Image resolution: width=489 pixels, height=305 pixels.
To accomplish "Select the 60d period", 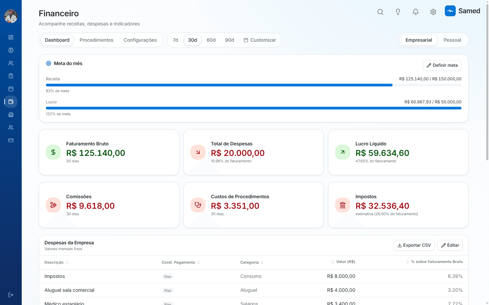I will (x=211, y=40).
